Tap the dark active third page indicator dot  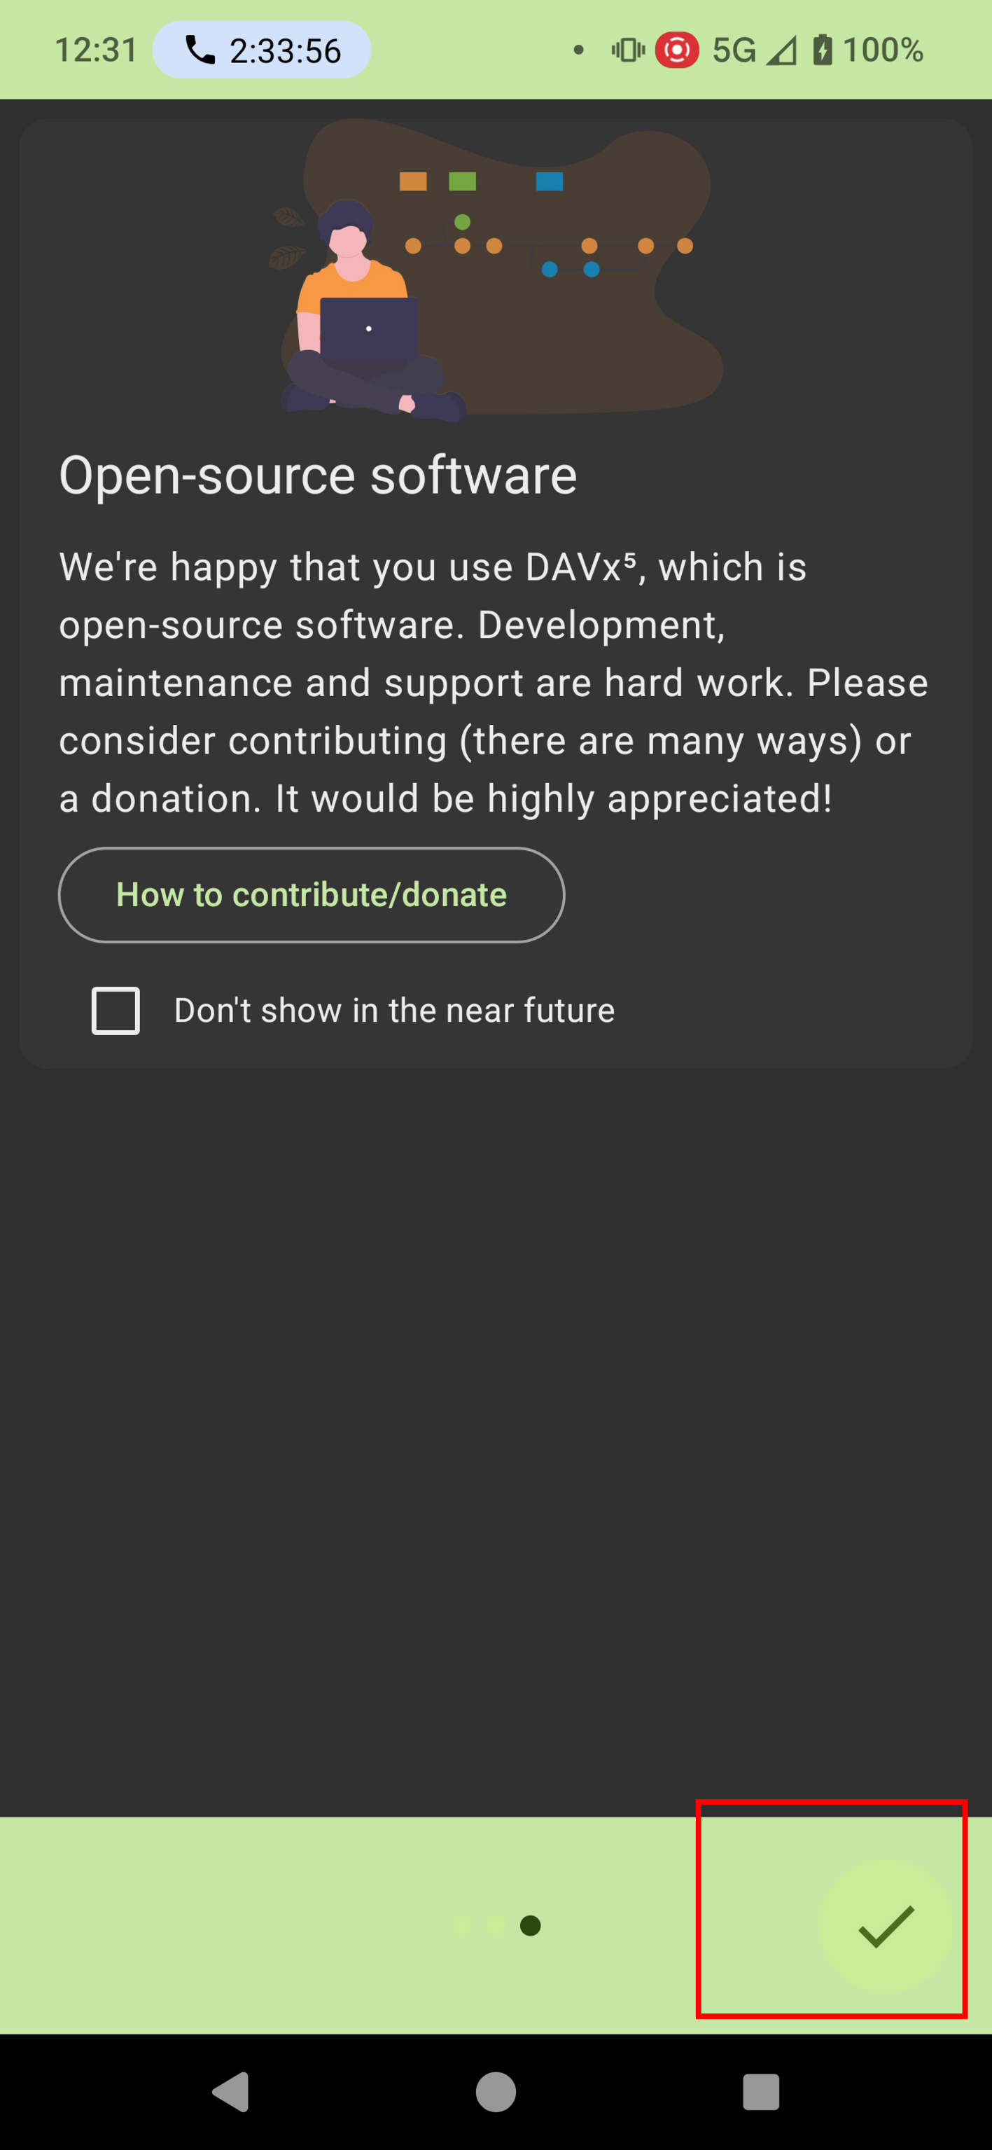click(531, 1925)
